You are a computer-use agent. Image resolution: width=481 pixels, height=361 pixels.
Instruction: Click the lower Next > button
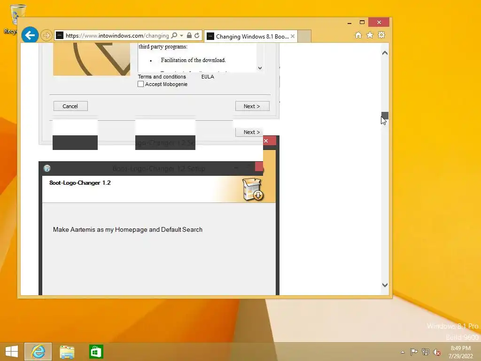(249, 132)
